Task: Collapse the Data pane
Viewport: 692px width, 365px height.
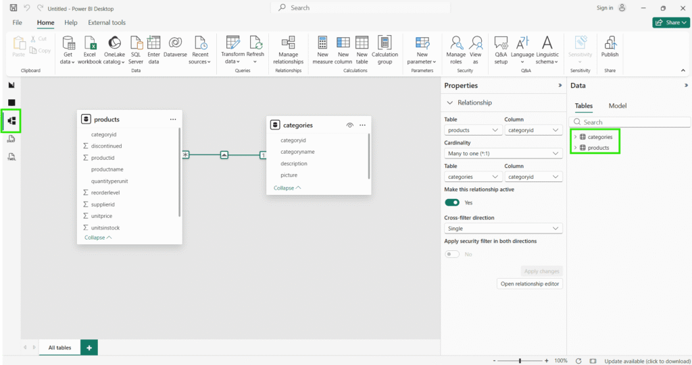Action: 686,86
